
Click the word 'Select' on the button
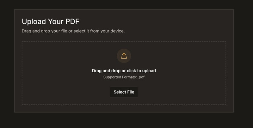(120, 92)
